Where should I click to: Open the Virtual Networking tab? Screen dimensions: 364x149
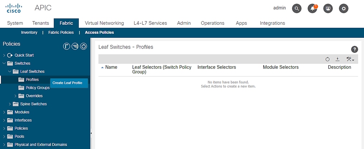[x=104, y=23]
